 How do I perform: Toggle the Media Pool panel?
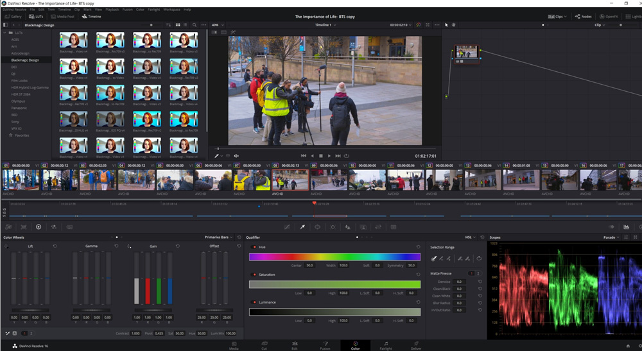click(63, 17)
